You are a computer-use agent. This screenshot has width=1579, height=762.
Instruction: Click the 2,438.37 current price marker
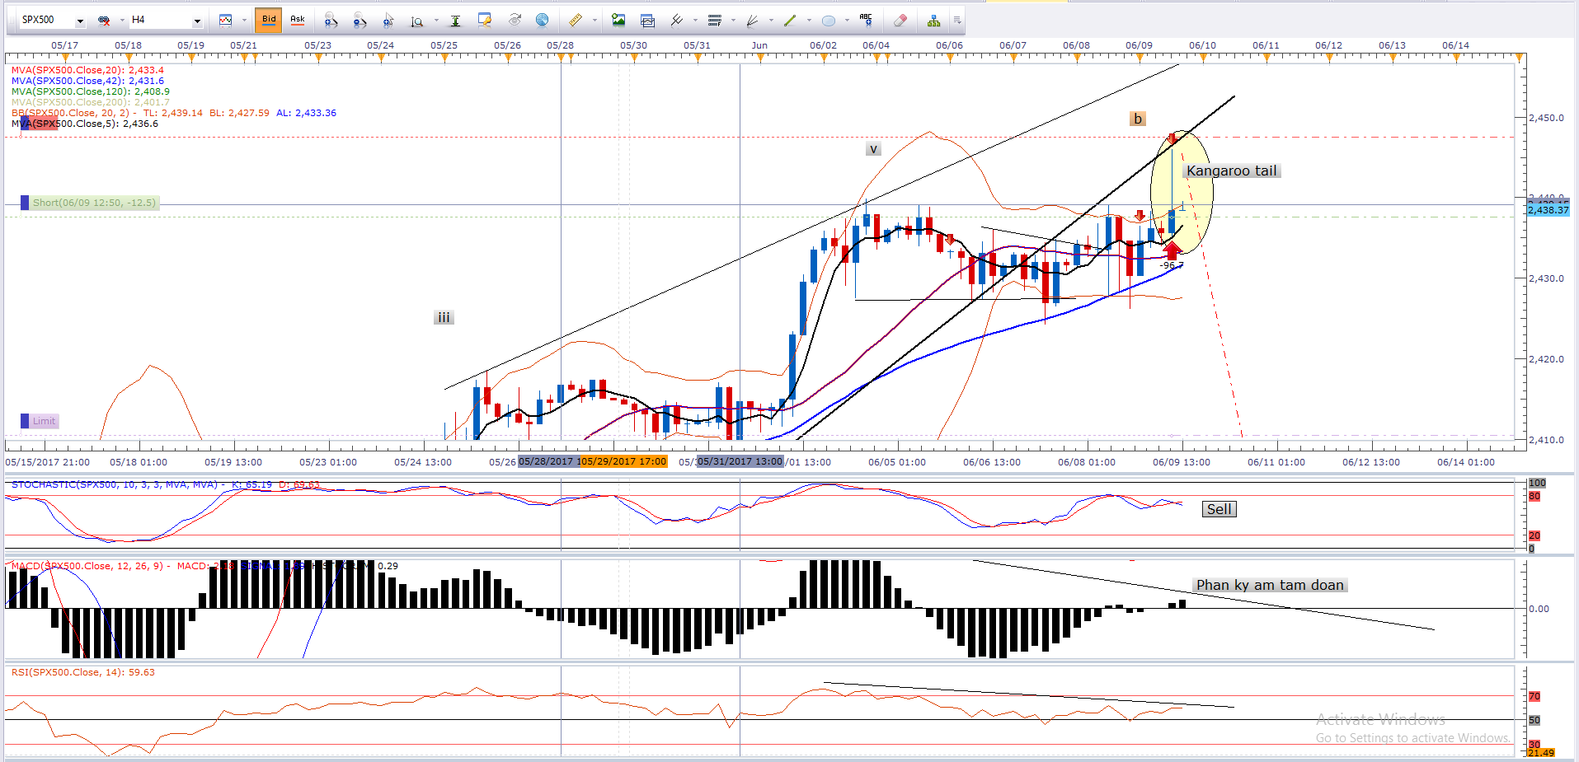(x=1548, y=210)
